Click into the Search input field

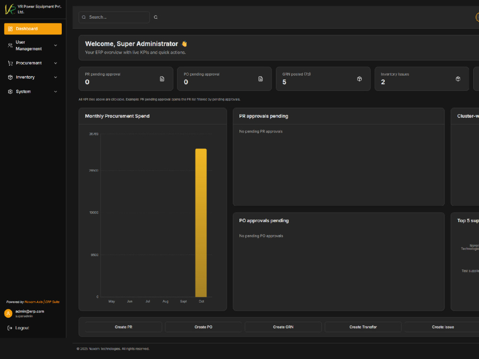tap(114, 17)
